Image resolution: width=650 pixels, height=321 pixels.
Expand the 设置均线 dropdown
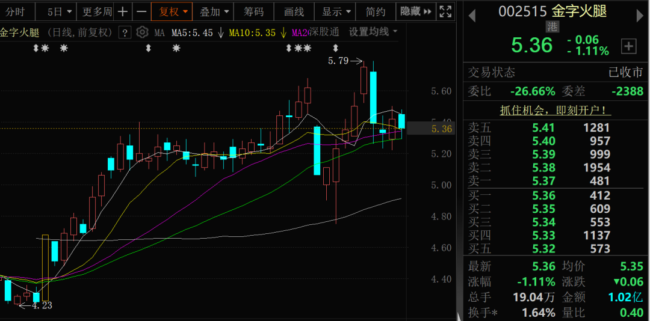click(x=373, y=32)
